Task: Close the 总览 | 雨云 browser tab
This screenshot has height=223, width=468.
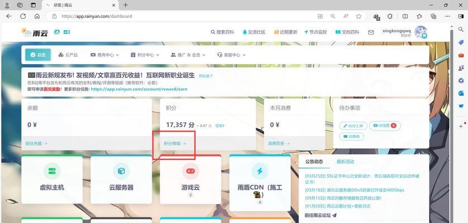Action: point(114,5)
